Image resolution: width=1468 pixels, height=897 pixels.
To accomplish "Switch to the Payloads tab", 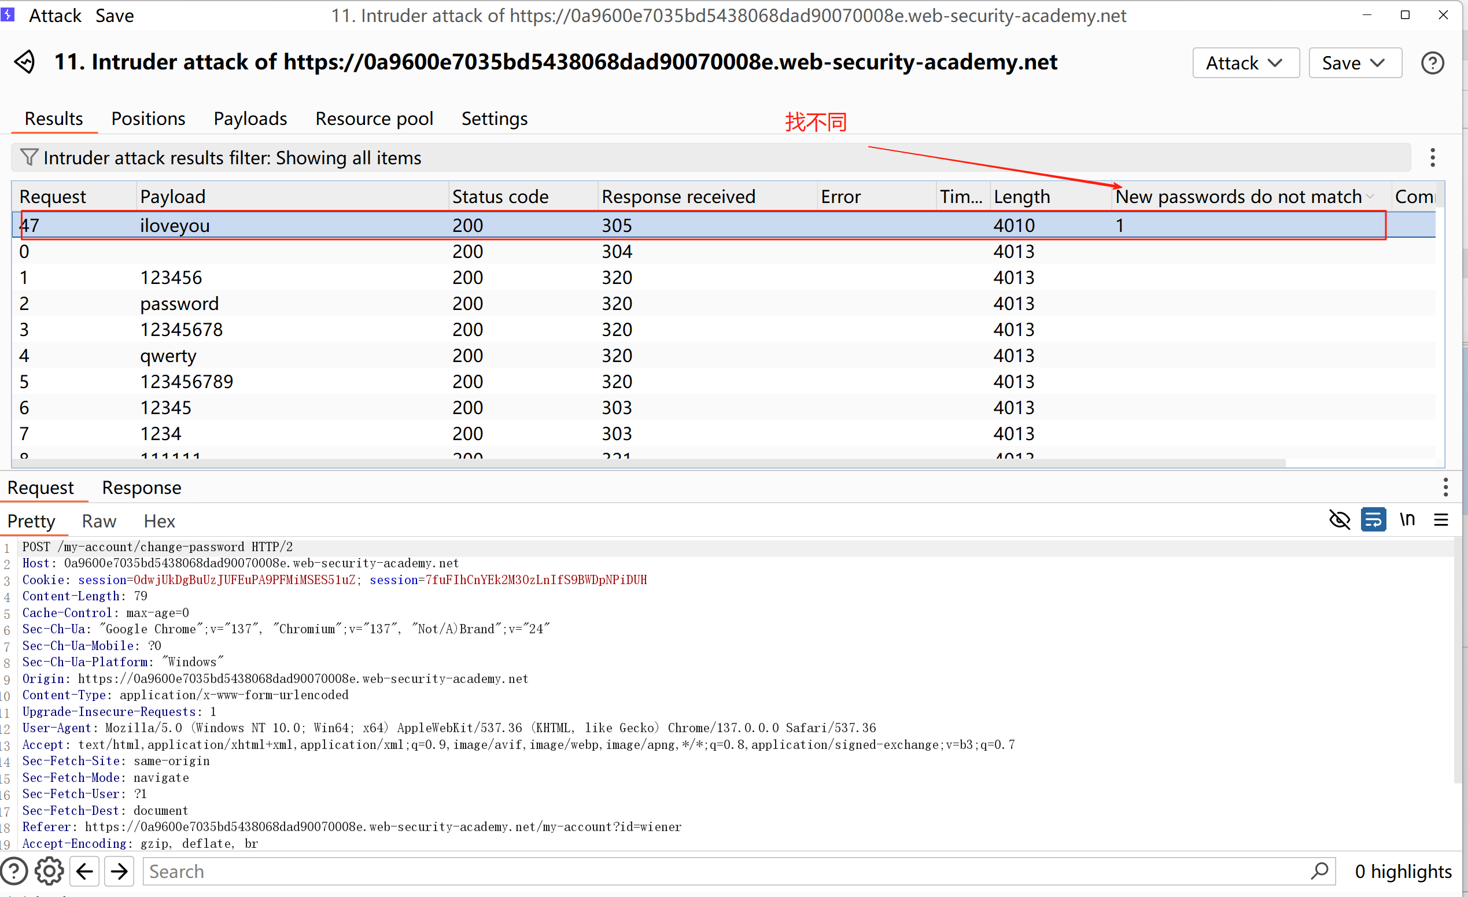I will tap(250, 119).
